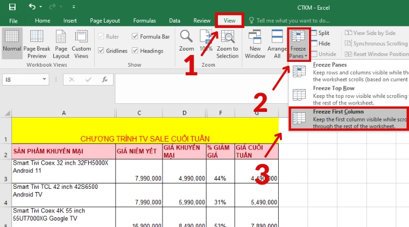This screenshot has height=227, width=409.
Task: Choose Freeze Panes menu option
Action: click(x=349, y=72)
